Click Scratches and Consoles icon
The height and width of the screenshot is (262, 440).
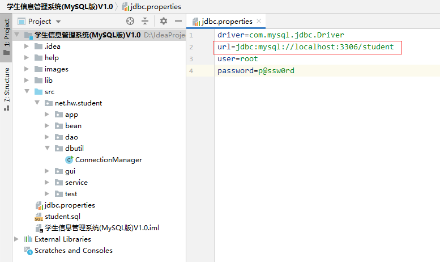tap(28, 251)
